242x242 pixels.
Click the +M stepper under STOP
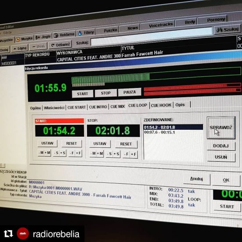coord(100,153)
